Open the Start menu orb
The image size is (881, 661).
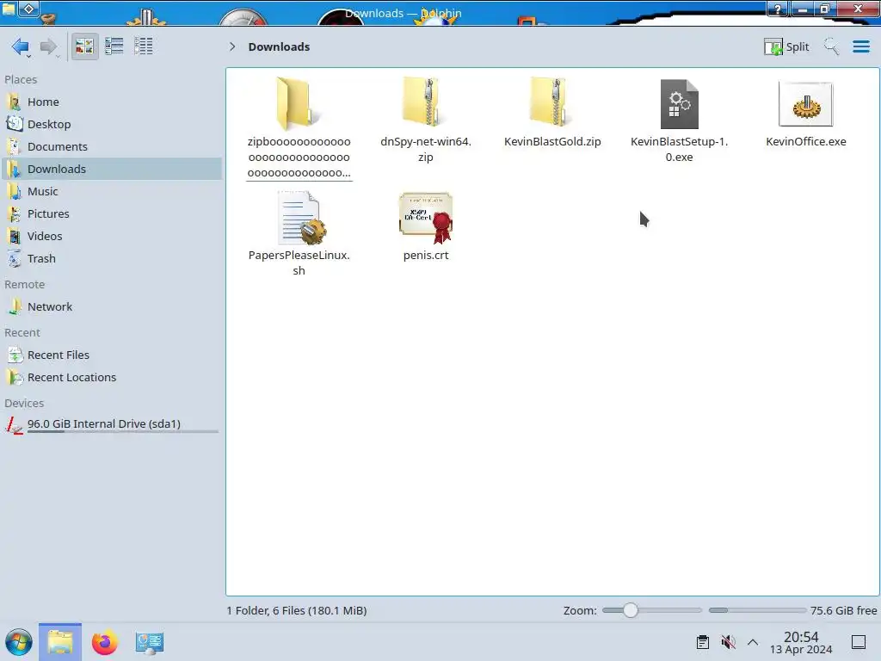[19, 642]
